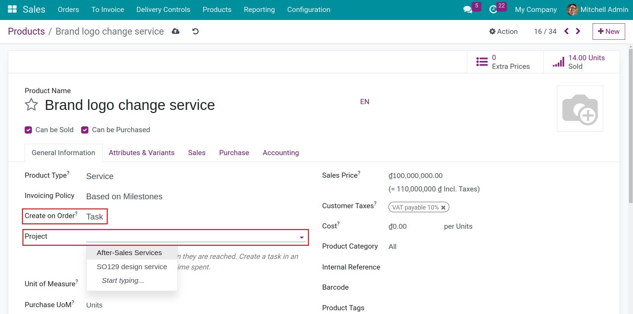The image size is (633, 314).
Task: Select After-Sales Services from the dropdown
Action: pos(129,252)
